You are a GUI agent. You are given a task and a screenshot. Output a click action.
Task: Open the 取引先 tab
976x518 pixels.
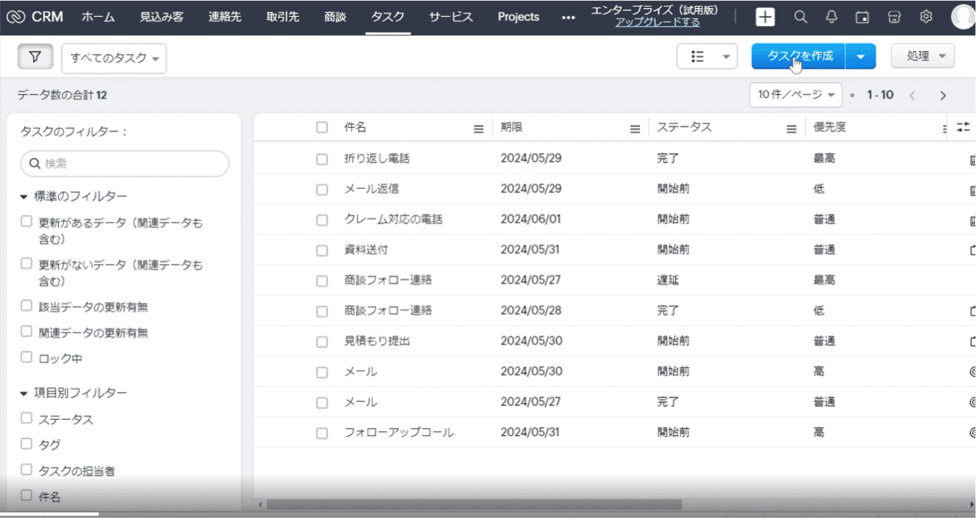click(x=282, y=17)
